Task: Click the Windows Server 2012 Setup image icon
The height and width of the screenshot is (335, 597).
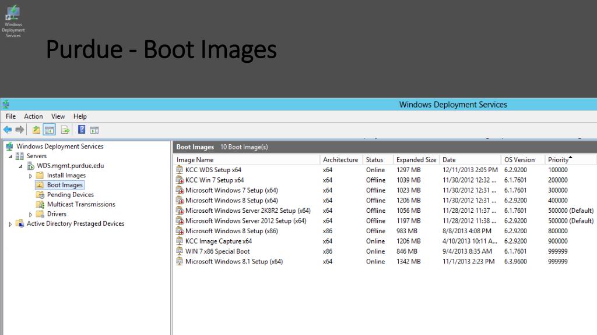Action: coord(180,220)
